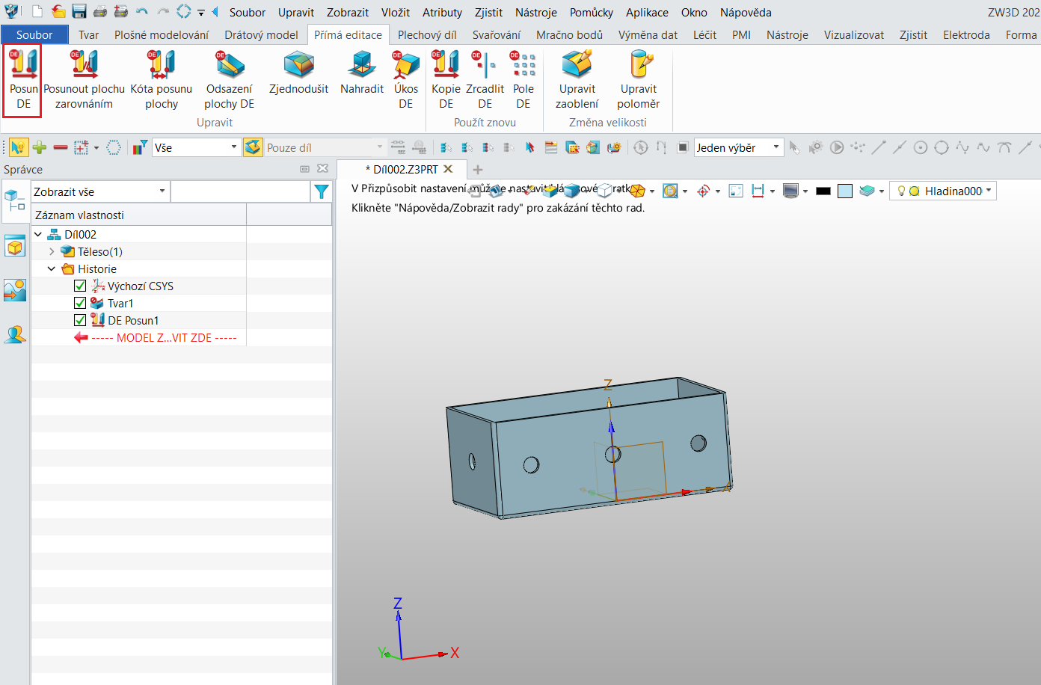Toggle the DE Posun1 checkbox

pos(80,320)
